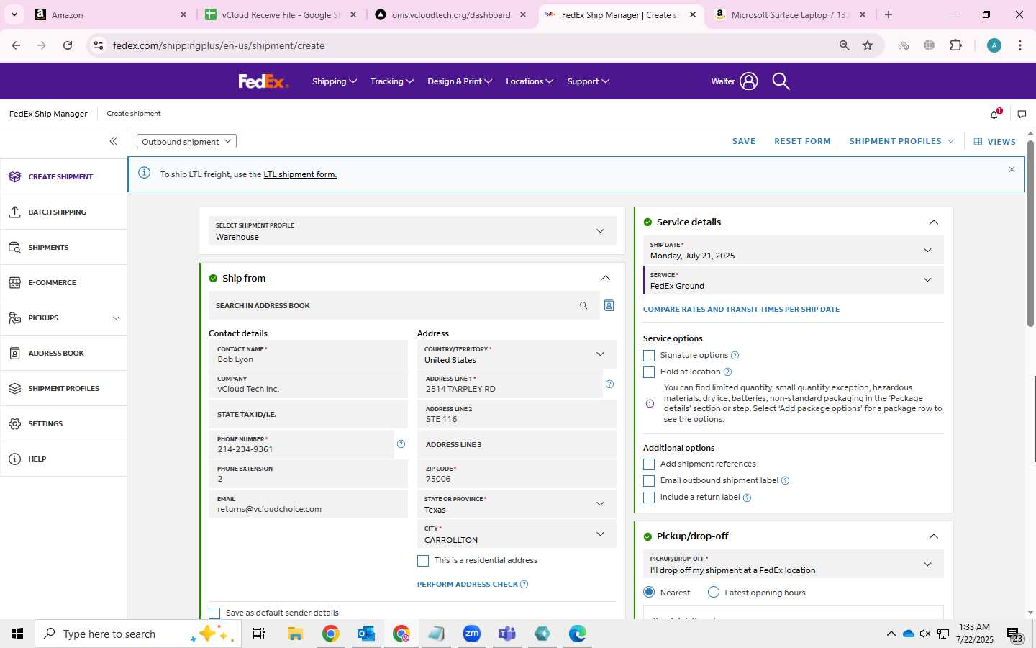The image size is (1036, 648).
Task: Open the Country/Territory dropdown
Action: coord(517,354)
